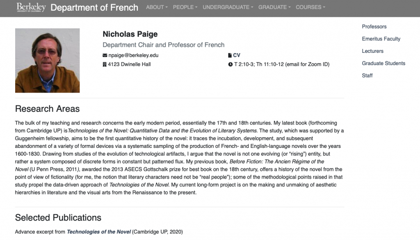Viewport: 420px width, 240px height.
Task: Click the clock icon for office hours
Action: (231, 64)
